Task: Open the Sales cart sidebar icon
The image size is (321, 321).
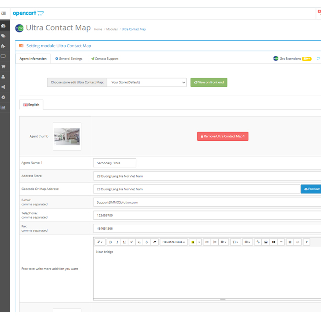Action: (x=3, y=66)
